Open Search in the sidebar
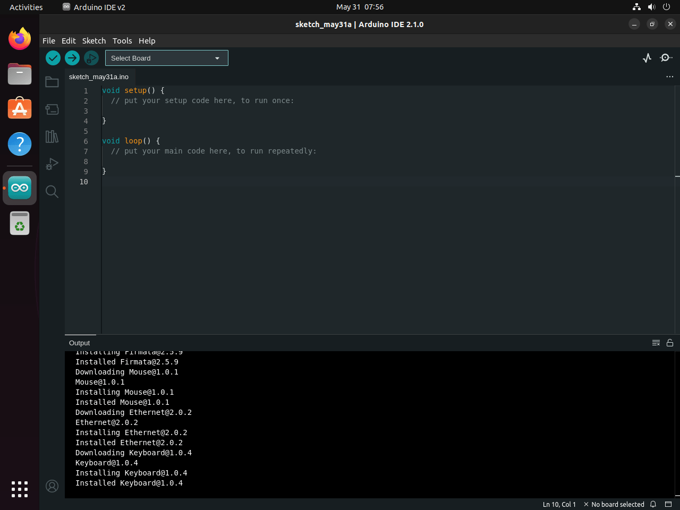This screenshot has width=680, height=510. (52, 191)
